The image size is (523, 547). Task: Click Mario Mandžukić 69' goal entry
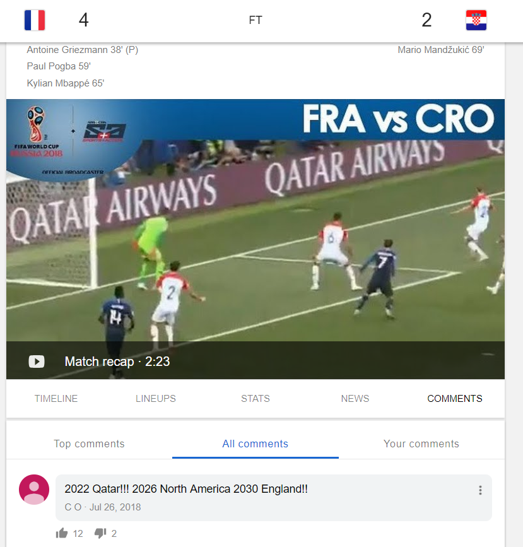click(441, 50)
